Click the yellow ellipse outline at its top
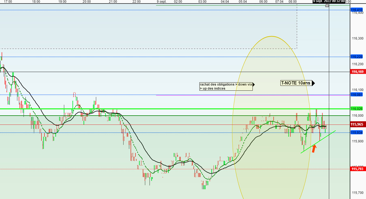The image size is (366, 199). coord(271,36)
